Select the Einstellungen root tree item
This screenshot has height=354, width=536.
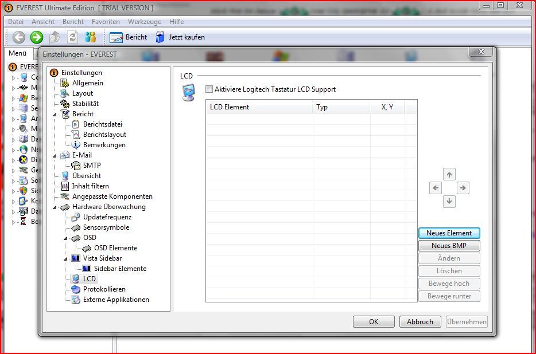tap(81, 73)
